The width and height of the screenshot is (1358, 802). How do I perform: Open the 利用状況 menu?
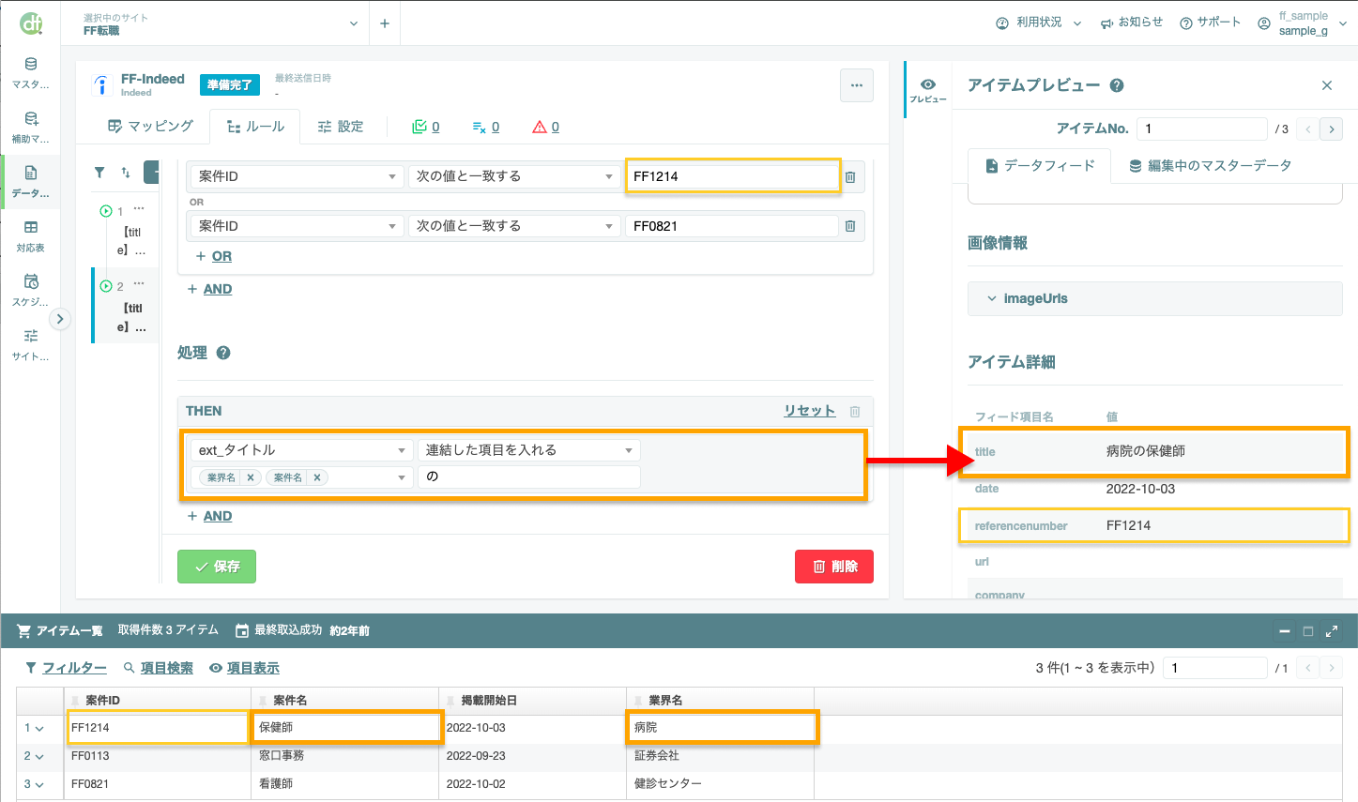tap(1039, 23)
